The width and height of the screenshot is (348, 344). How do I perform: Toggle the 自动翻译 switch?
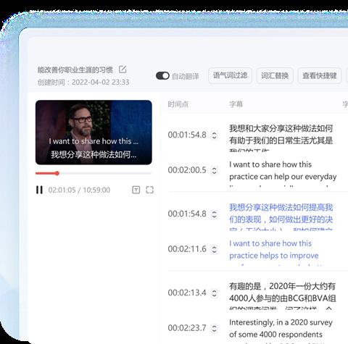click(x=162, y=76)
